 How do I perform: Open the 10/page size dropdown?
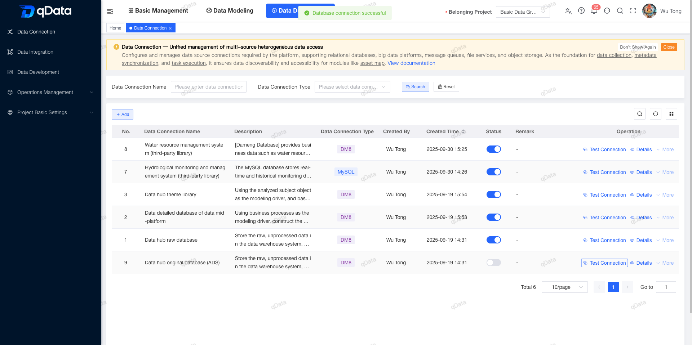point(565,287)
